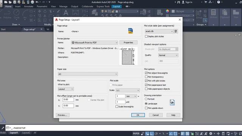Expand the Groups panel flyout
242x136 pixels.
(x=201, y=25)
